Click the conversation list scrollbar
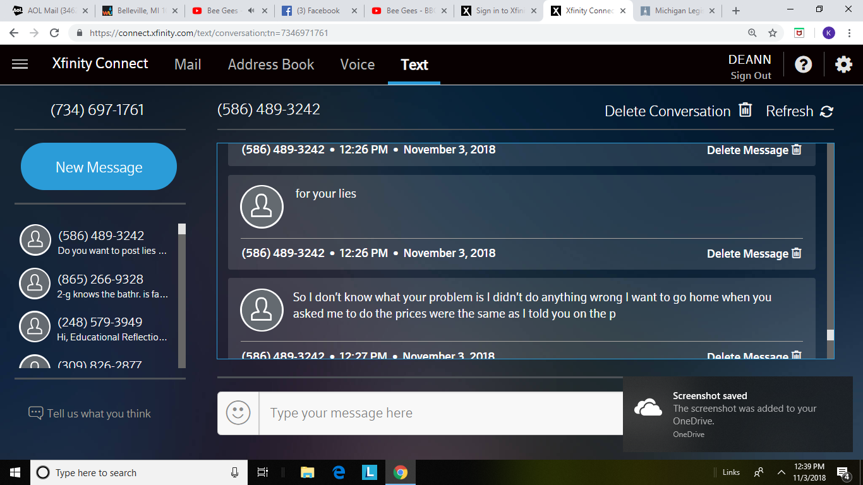Image resolution: width=863 pixels, height=485 pixels. (x=182, y=295)
